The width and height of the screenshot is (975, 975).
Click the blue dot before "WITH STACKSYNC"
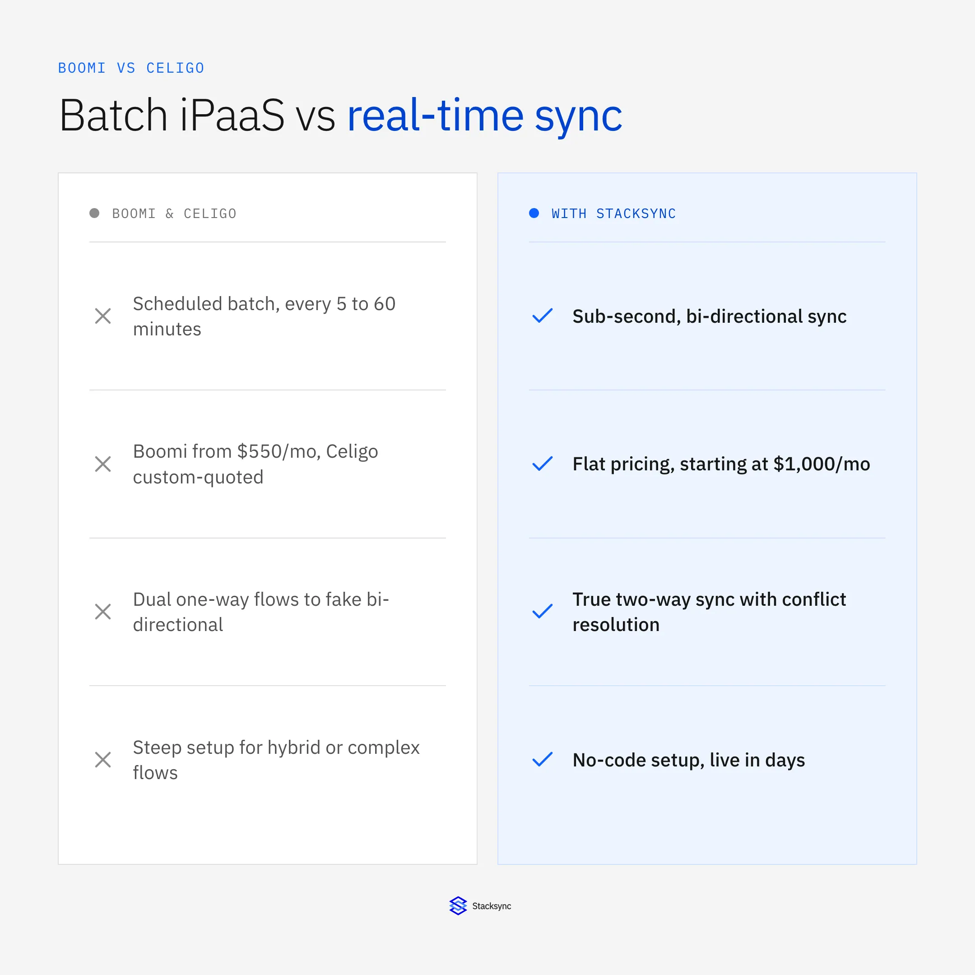(534, 213)
